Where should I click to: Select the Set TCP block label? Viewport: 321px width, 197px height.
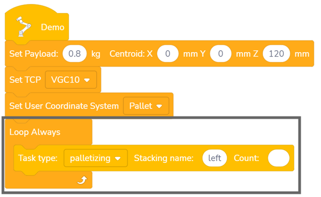coord(25,80)
